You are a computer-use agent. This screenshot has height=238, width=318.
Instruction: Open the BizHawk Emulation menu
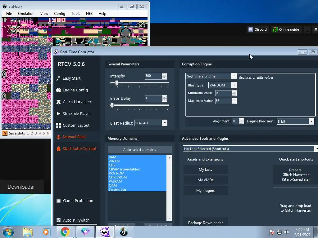pyautogui.click(x=26, y=14)
